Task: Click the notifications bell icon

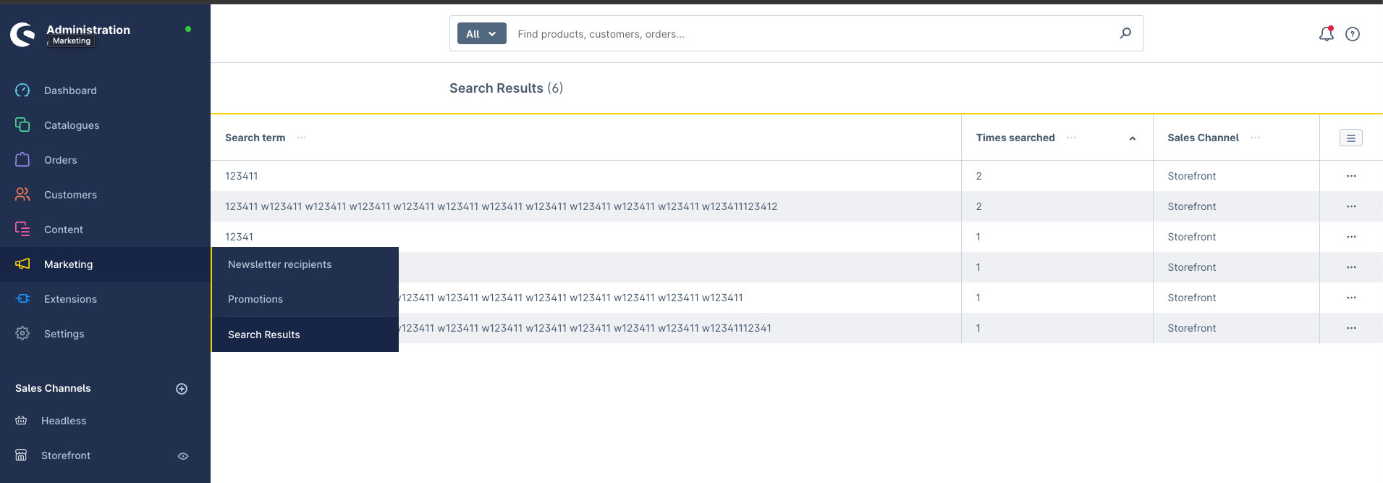Action: 1326,34
